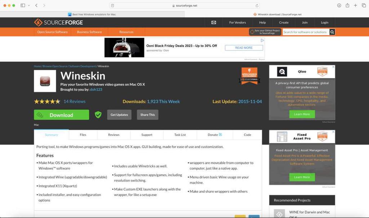
Task: Open the envelope mail icon
Action: coord(214,23)
